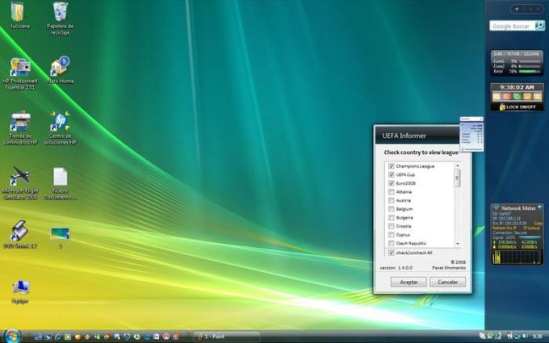Viewport: 549px width, 343px height.
Task: Open the lucicena folder on desktop
Action: click(x=19, y=15)
